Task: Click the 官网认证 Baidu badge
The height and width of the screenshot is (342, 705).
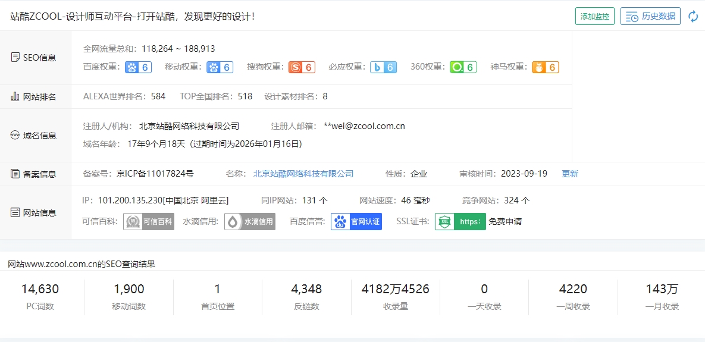Action: click(x=356, y=222)
